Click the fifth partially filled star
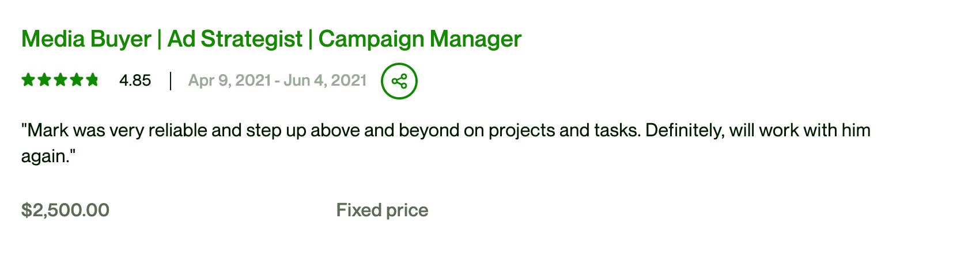The height and width of the screenshot is (260, 953). click(92, 80)
